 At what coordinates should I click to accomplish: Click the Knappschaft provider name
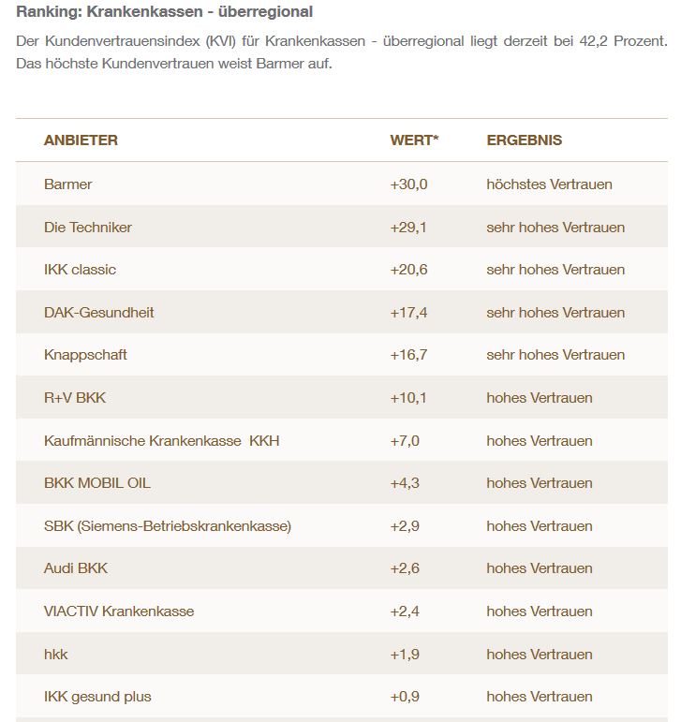pyautogui.click(x=85, y=355)
